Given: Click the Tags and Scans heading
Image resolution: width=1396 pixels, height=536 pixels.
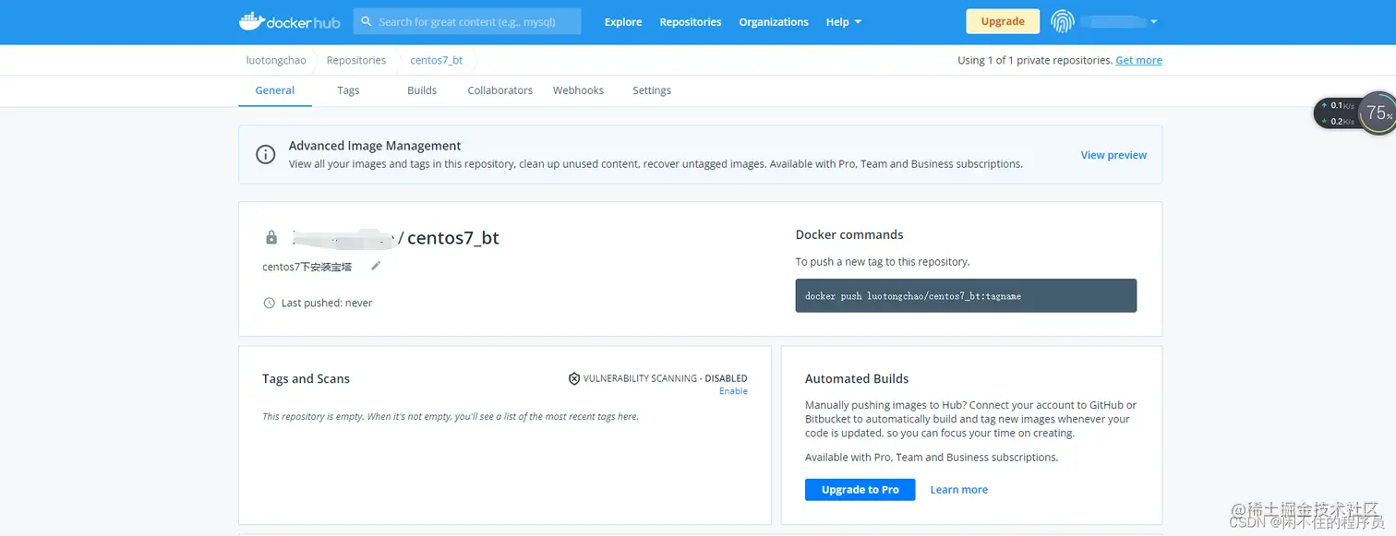Looking at the screenshot, I should (306, 378).
